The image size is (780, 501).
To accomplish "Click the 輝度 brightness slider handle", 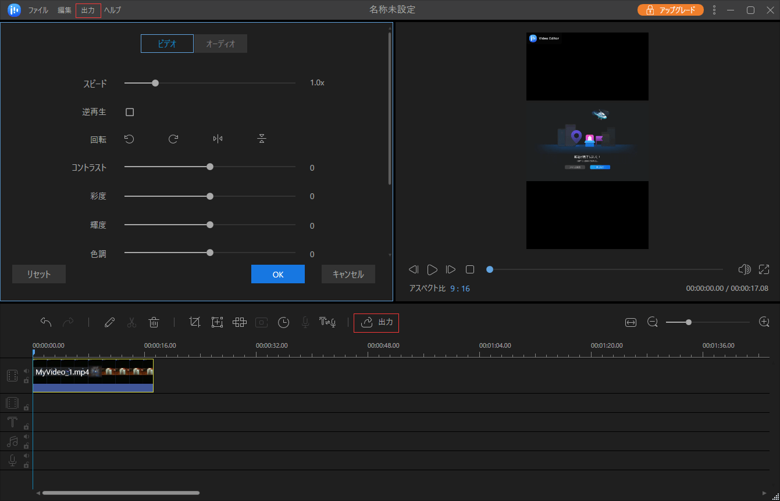I will click(210, 224).
